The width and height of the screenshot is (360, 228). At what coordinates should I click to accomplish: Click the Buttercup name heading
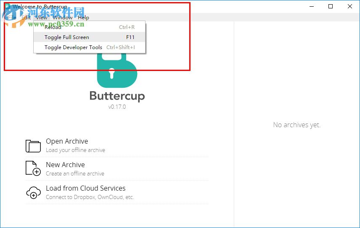117,96
